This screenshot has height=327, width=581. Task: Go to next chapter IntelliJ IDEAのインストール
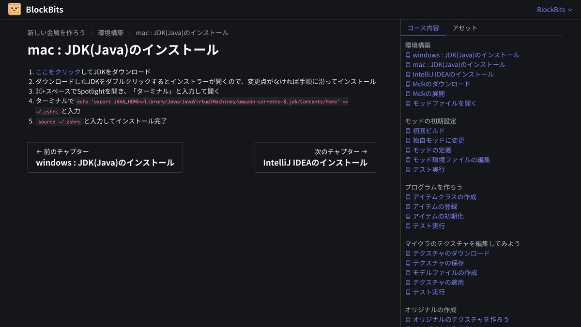(315, 157)
